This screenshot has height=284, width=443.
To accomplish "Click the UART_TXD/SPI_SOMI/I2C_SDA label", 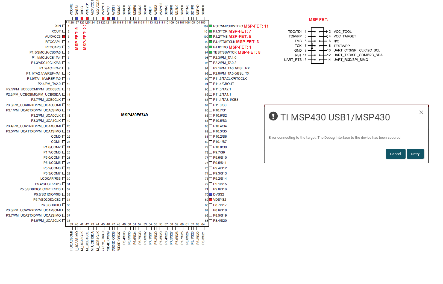I will 358,55.
